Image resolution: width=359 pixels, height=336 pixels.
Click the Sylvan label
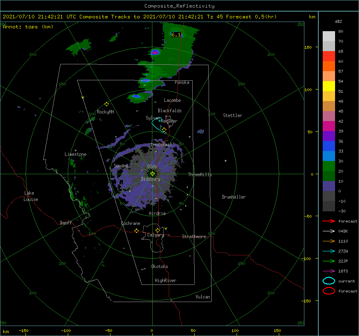(x=153, y=118)
